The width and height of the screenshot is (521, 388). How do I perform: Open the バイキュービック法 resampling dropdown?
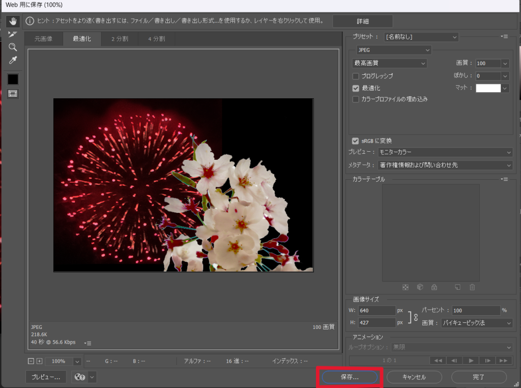[x=477, y=323]
